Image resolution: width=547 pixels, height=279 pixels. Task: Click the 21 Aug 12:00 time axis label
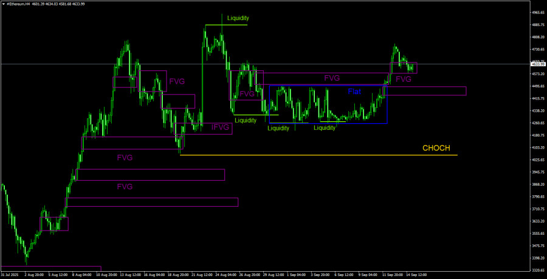(x=202, y=274)
